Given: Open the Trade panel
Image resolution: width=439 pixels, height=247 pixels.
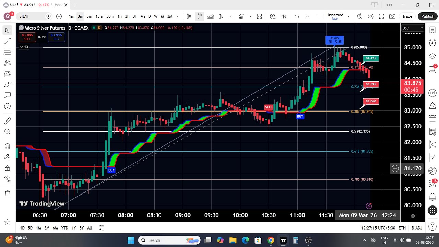Looking at the screenshot, I should [407, 16].
